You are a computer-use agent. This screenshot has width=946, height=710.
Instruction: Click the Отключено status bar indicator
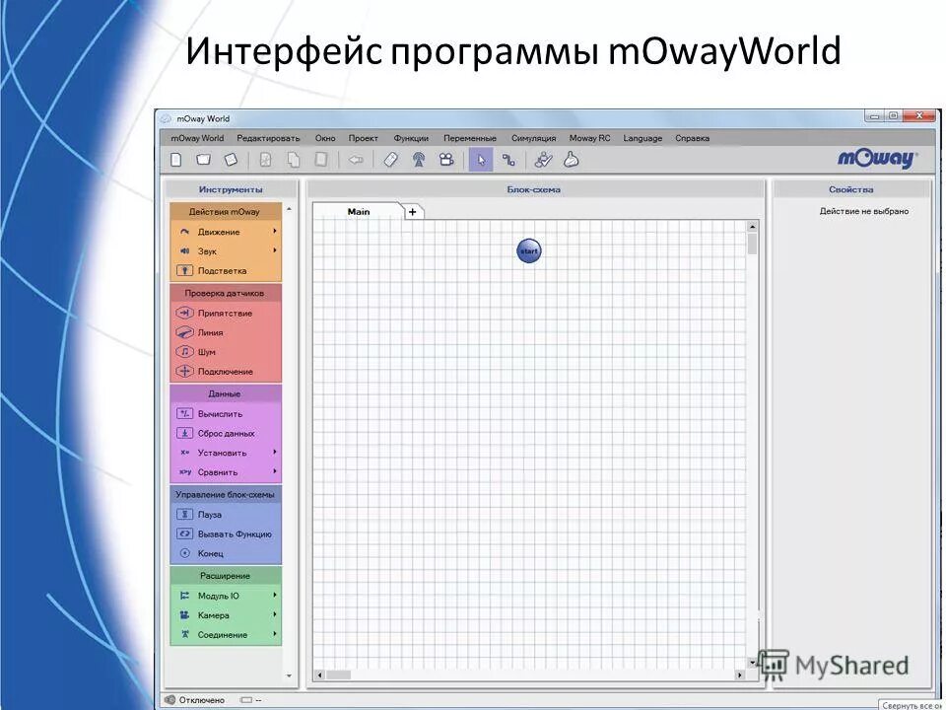coord(195,700)
